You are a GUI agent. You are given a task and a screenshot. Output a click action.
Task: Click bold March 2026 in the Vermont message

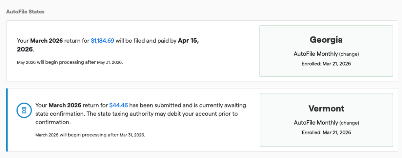tap(65, 105)
